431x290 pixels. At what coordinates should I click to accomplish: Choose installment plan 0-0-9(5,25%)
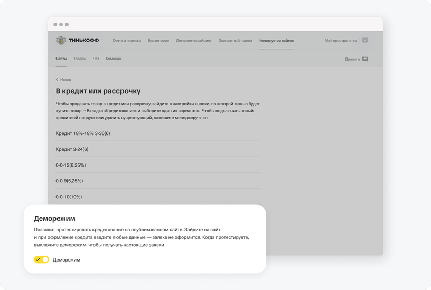coord(157,181)
